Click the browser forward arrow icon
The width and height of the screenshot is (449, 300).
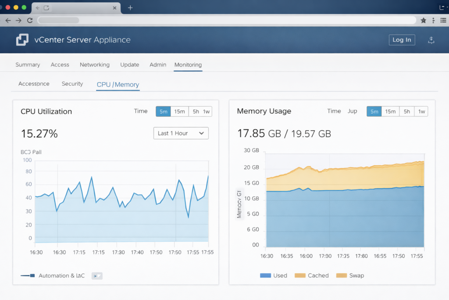pyautogui.click(x=18, y=20)
